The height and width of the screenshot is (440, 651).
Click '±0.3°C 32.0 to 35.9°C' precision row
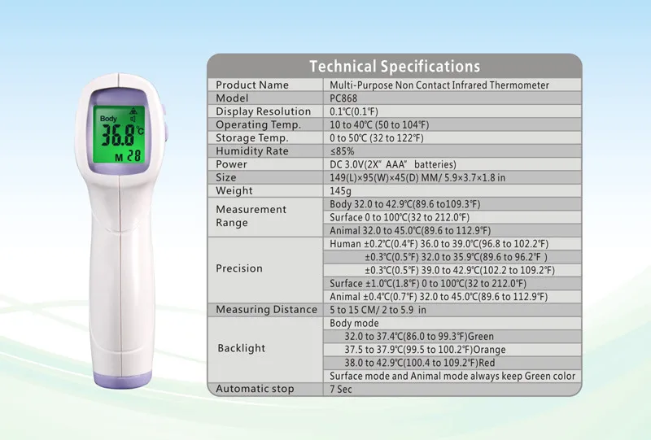point(452,257)
